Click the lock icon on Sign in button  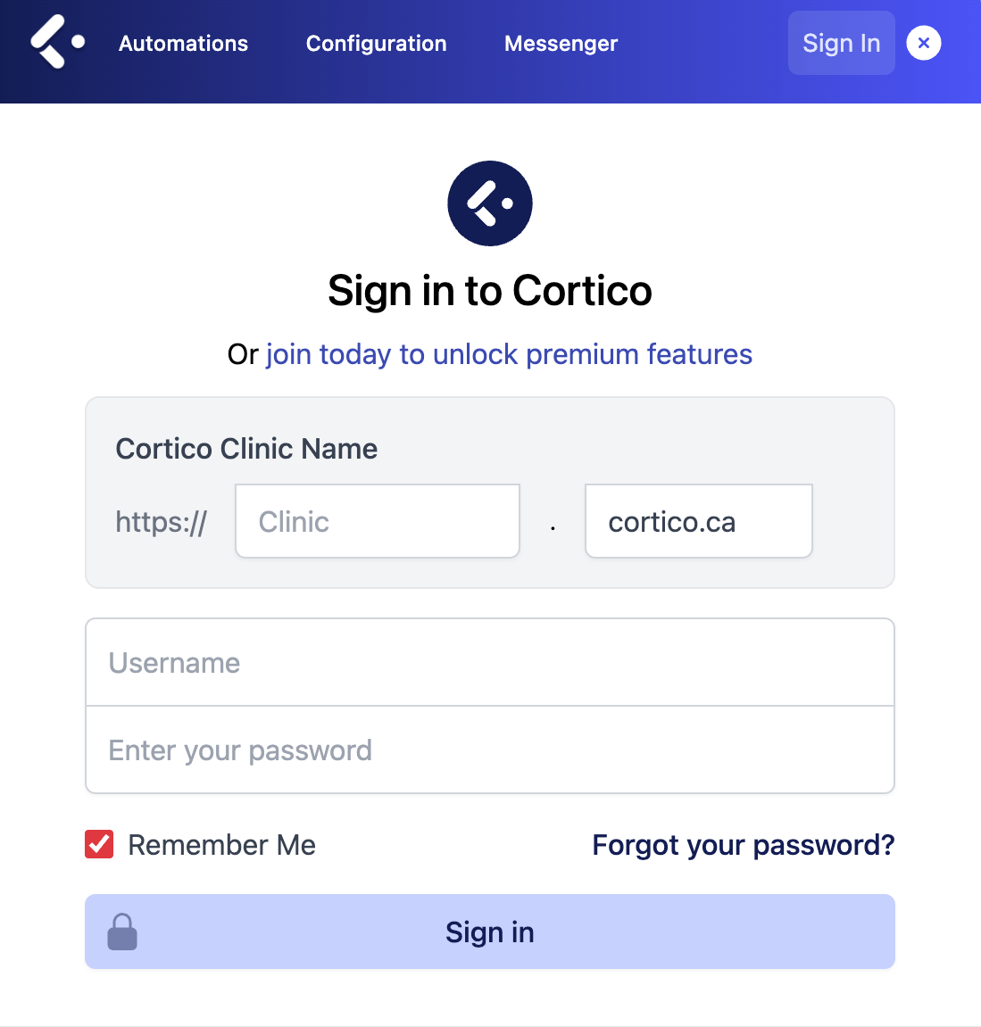(x=122, y=932)
